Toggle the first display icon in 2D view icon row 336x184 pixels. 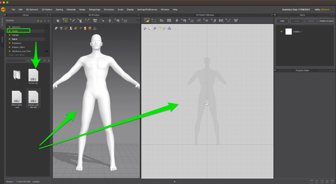coord(145,28)
